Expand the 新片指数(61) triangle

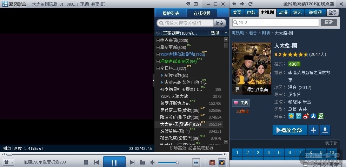[162, 75]
